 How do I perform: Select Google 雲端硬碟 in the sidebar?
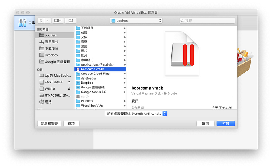(x=54, y=62)
